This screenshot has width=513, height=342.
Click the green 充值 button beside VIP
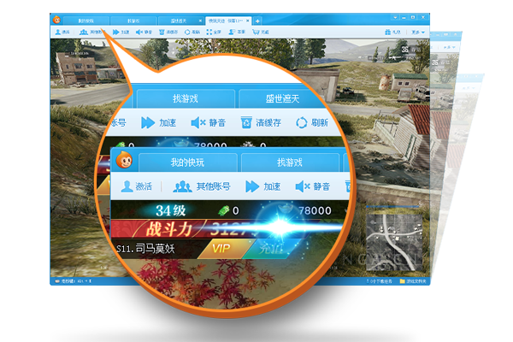[x=271, y=249]
